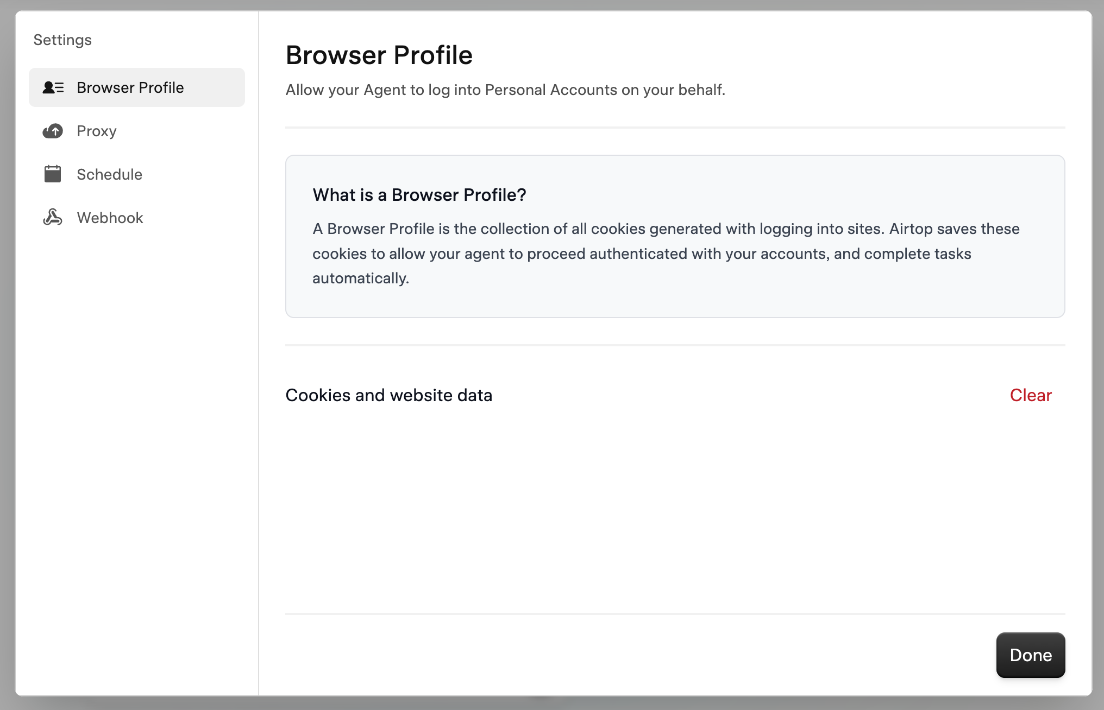Confirm settings with Done
1104x710 pixels.
coord(1030,655)
